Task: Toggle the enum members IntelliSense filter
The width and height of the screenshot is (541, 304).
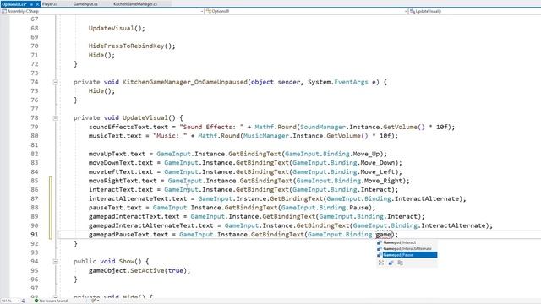Action: (391, 263)
